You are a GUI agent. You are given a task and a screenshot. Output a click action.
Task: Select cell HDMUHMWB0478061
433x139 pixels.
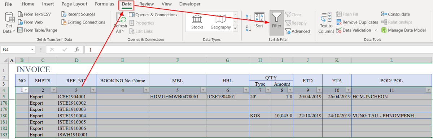[178, 97]
